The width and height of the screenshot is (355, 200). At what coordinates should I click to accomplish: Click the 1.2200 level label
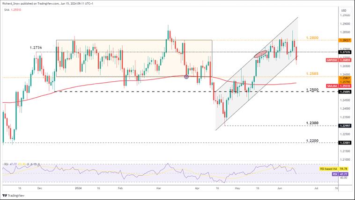pos(312,140)
